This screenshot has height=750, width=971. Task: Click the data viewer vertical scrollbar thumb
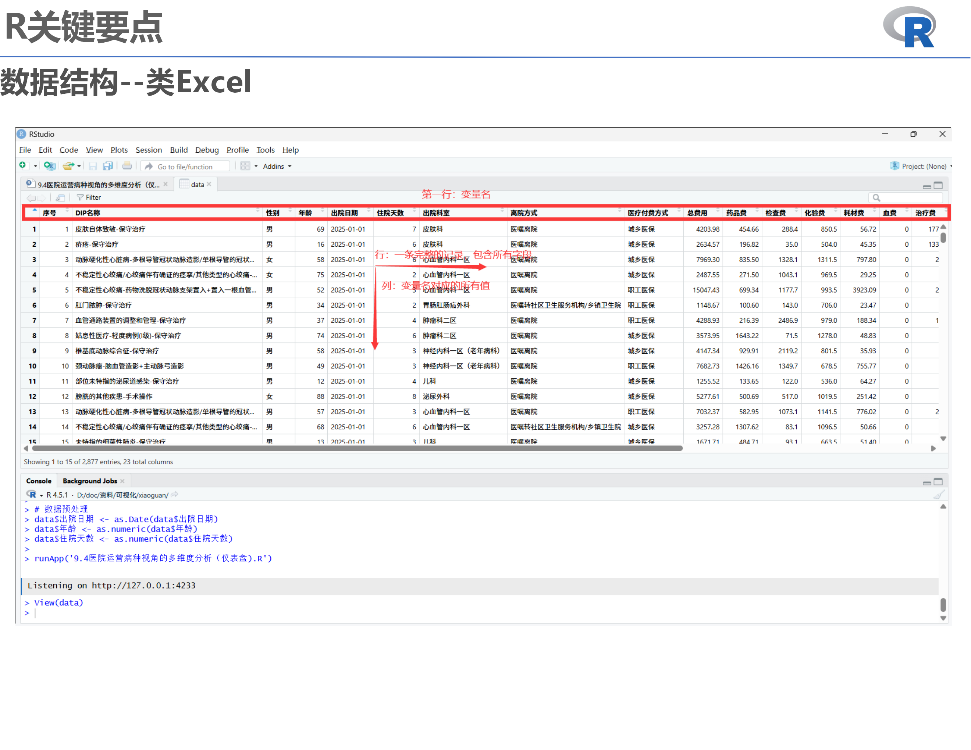pos(943,238)
